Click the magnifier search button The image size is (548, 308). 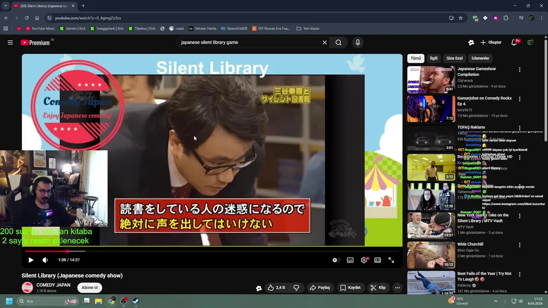coord(339,42)
